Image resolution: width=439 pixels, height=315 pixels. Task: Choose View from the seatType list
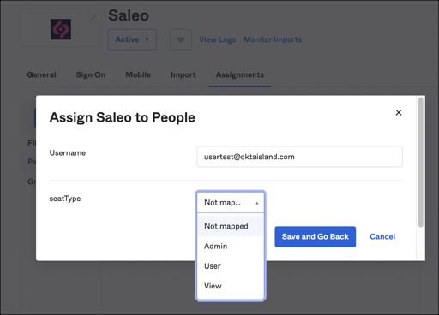231,286
